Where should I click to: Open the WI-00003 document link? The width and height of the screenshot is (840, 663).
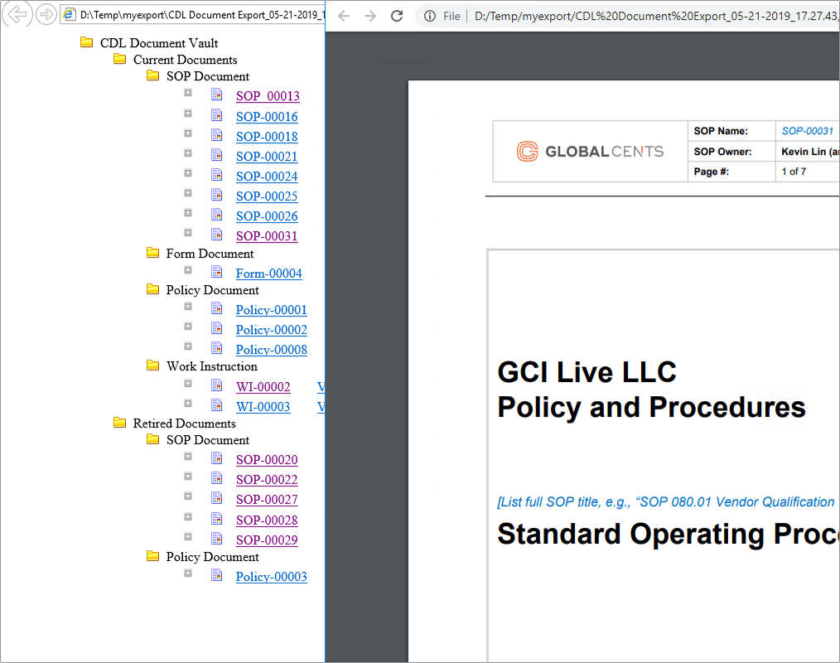pos(263,407)
